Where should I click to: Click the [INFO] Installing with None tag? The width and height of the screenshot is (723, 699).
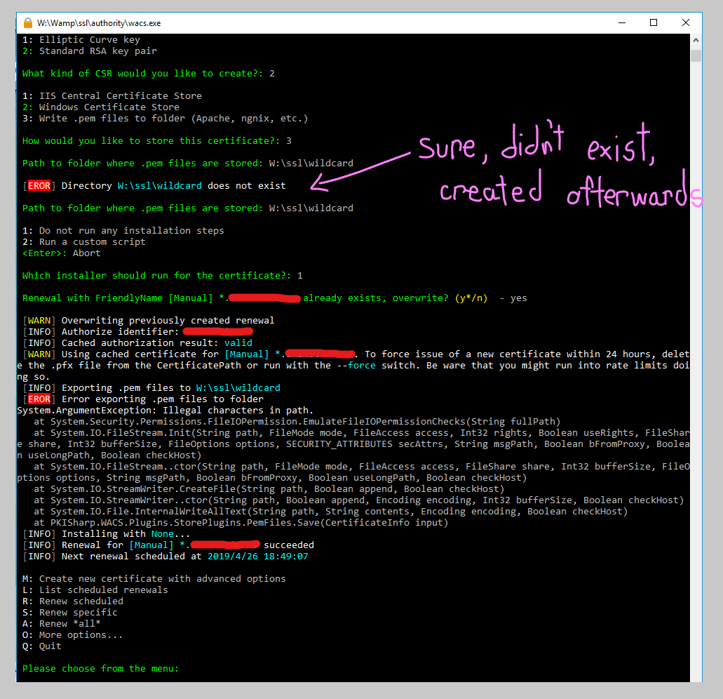tap(39, 533)
